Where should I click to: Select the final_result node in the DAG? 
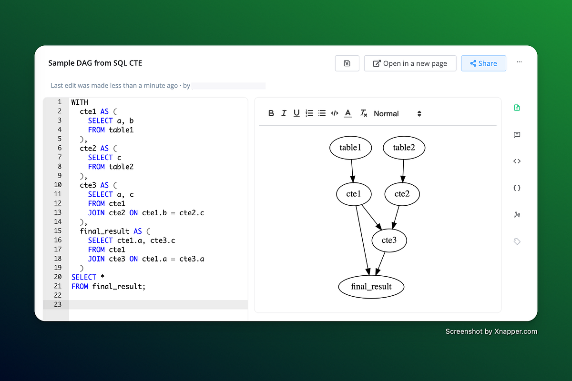click(x=371, y=287)
